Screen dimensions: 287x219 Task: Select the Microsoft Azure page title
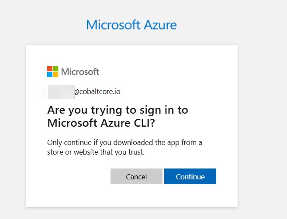tap(131, 24)
